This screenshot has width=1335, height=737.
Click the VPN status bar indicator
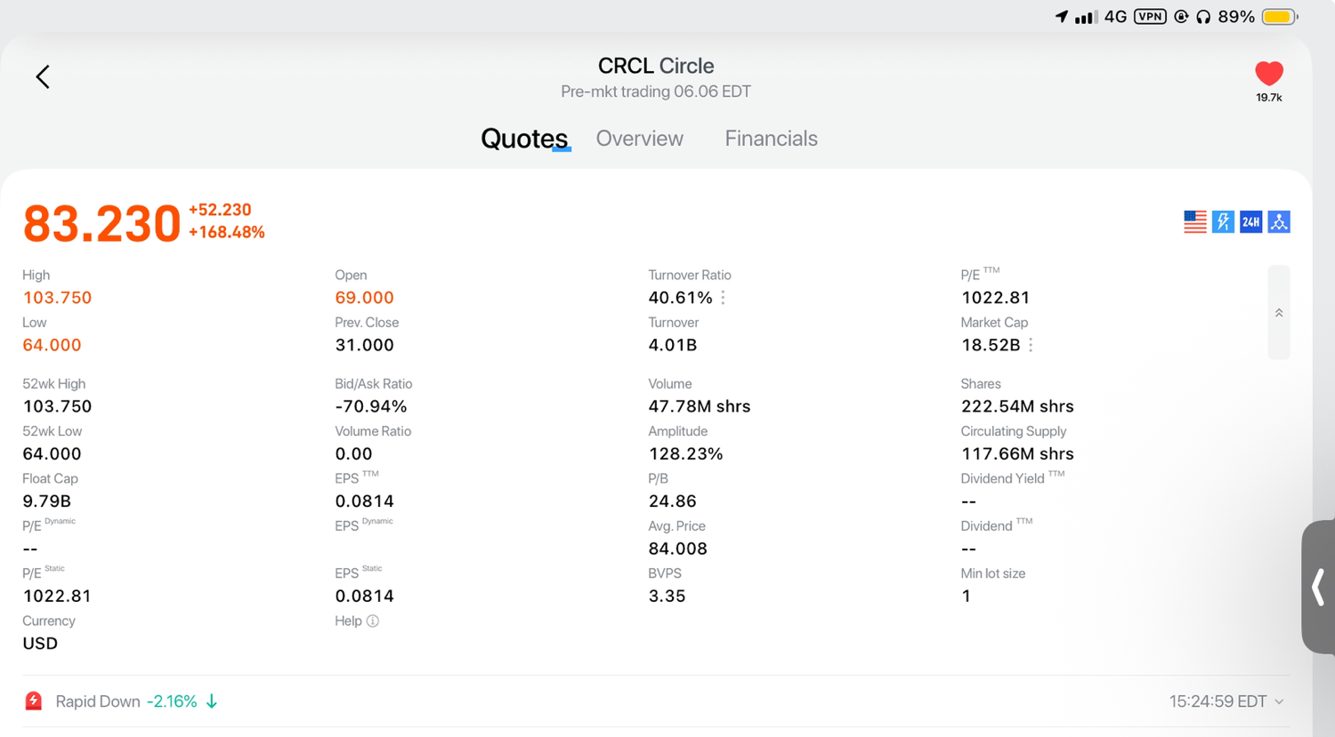click(x=1150, y=17)
